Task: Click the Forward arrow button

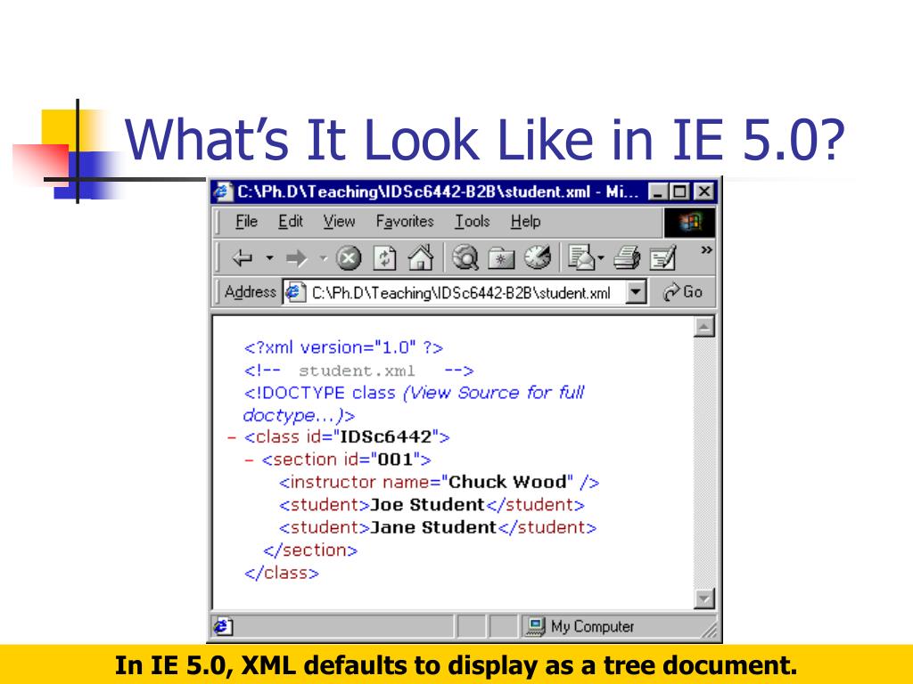Action: pyautogui.click(x=297, y=258)
